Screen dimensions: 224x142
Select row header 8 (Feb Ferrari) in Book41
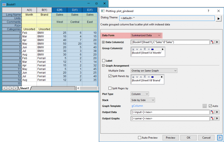click(x=12, y=58)
